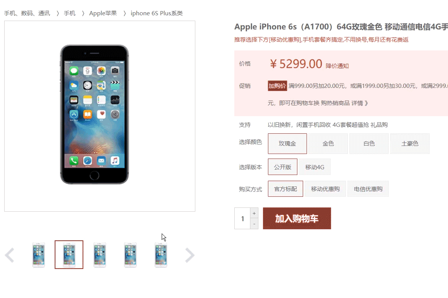Select the highlighted second phone thumbnail

point(69,254)
